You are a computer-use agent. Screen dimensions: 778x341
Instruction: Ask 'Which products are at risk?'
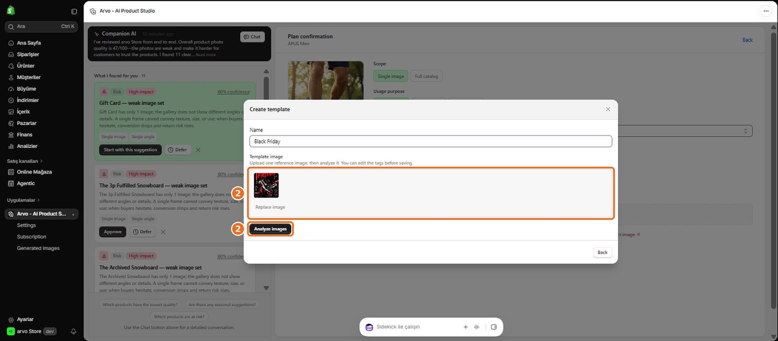point(179,317)
